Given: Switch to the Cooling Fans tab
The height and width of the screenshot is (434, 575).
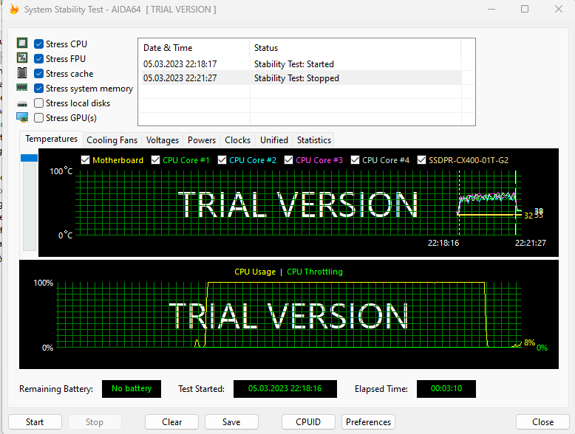Looking at the screenshot, I should 112,140.
